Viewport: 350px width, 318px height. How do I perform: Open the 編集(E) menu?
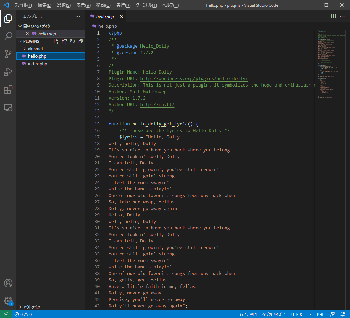point(44,5)
